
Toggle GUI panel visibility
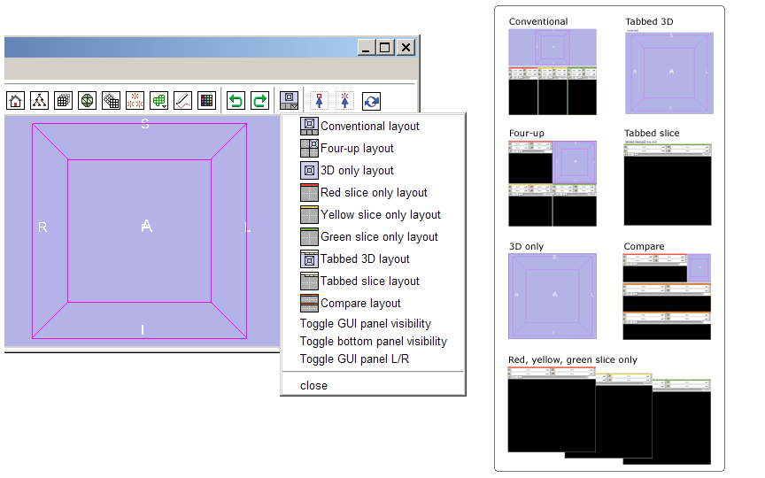(365, 324)
